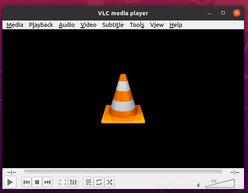
Task: Open the Audio menu
Action: click(x=66, y=25)
